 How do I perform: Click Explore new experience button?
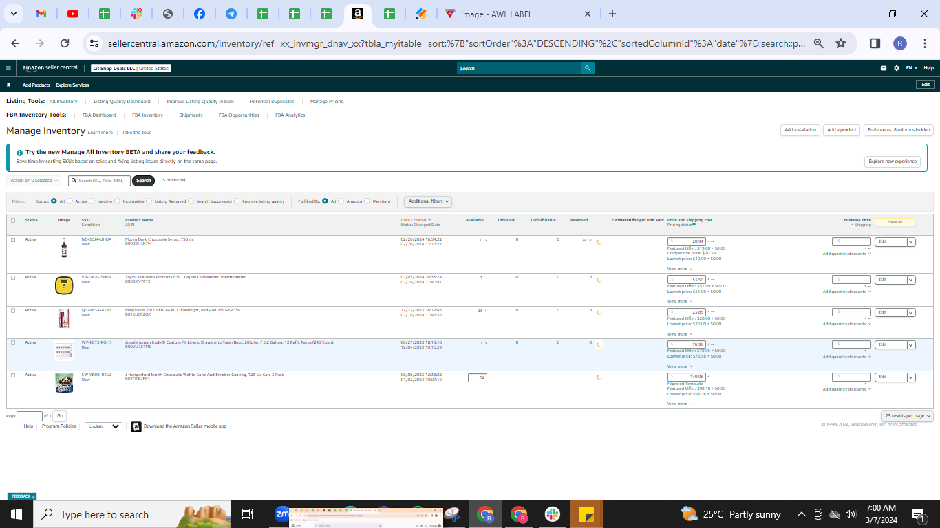(x=893, y=162)
